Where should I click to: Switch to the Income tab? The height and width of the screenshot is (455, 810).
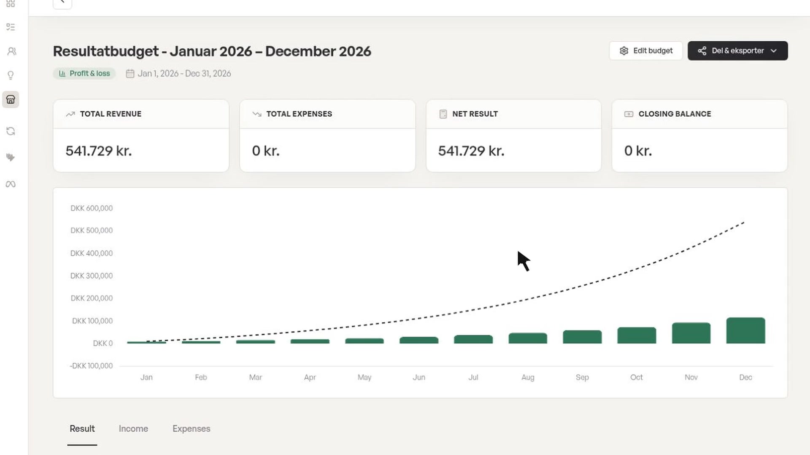coord(133,428)
